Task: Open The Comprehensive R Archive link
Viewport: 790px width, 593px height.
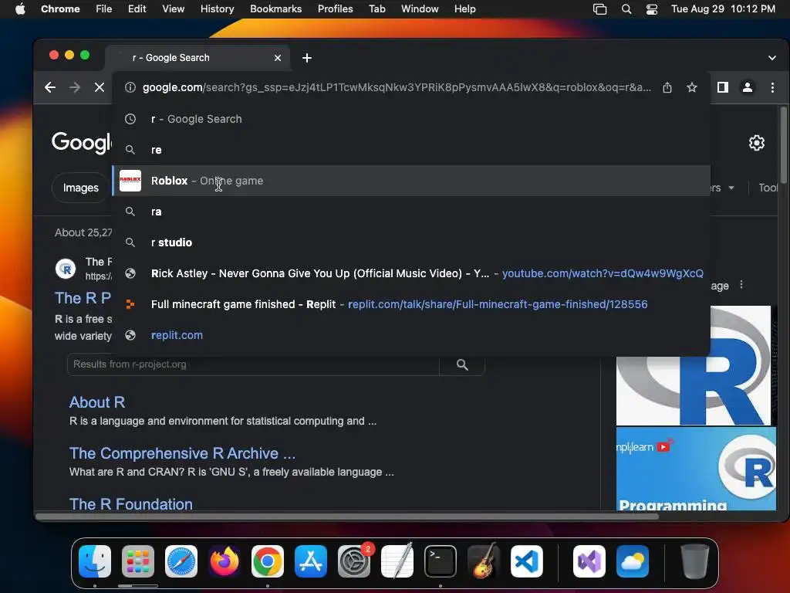Action: (182, 452)
